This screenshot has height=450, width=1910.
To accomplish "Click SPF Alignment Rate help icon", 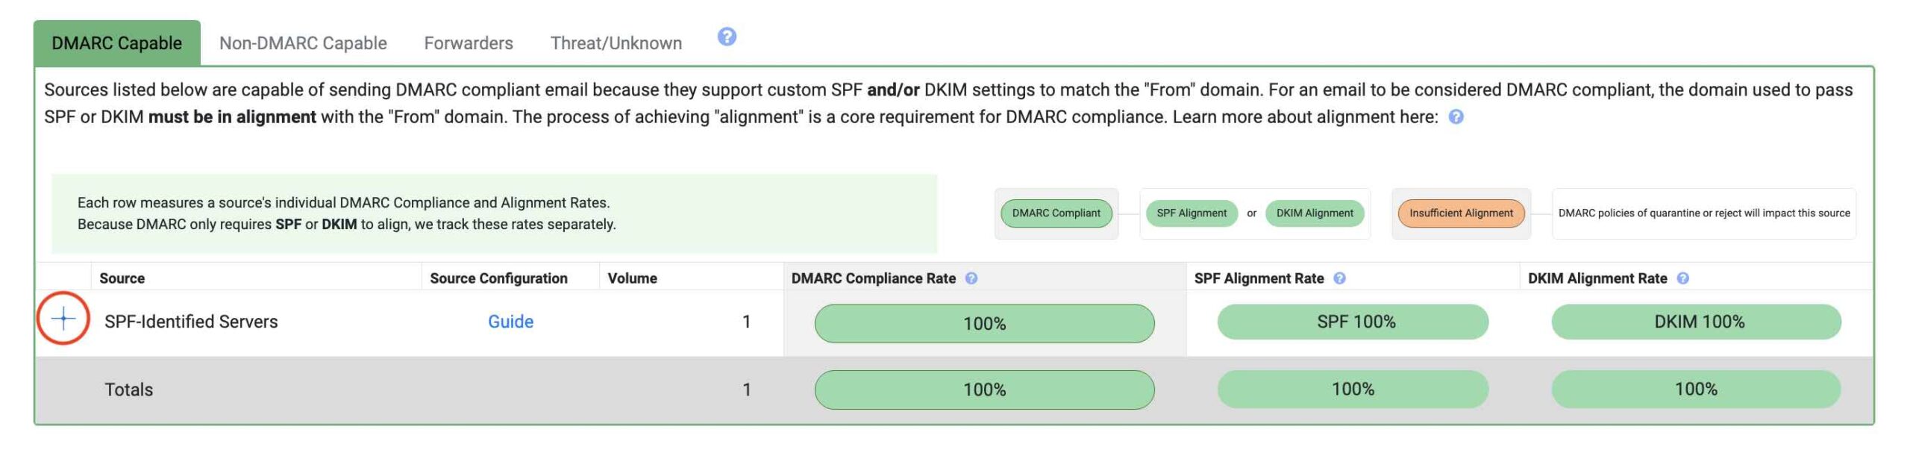I will tap(1339, 278).
